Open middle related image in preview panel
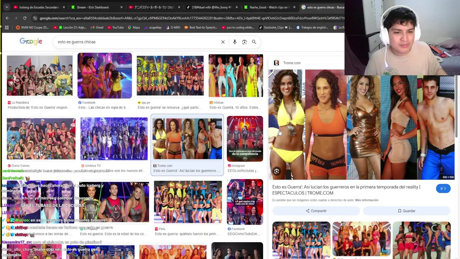Image resolution: width=460 pixels, height=259 pixels. 361,239
